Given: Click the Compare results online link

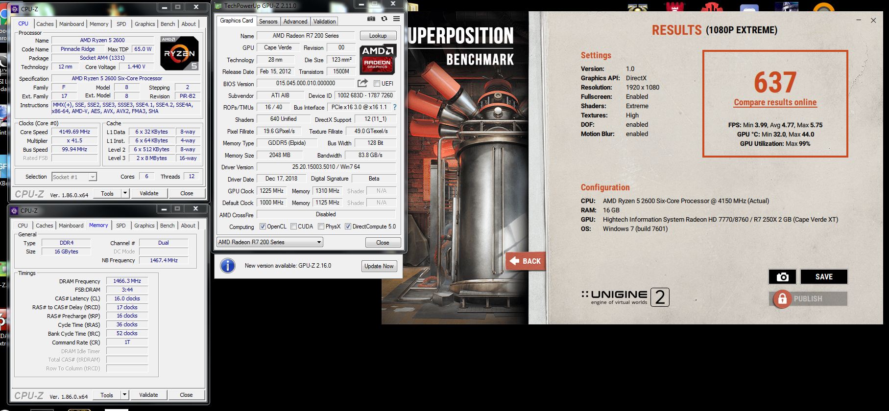Looking at the screenshot, I should (x=775, y=102).
